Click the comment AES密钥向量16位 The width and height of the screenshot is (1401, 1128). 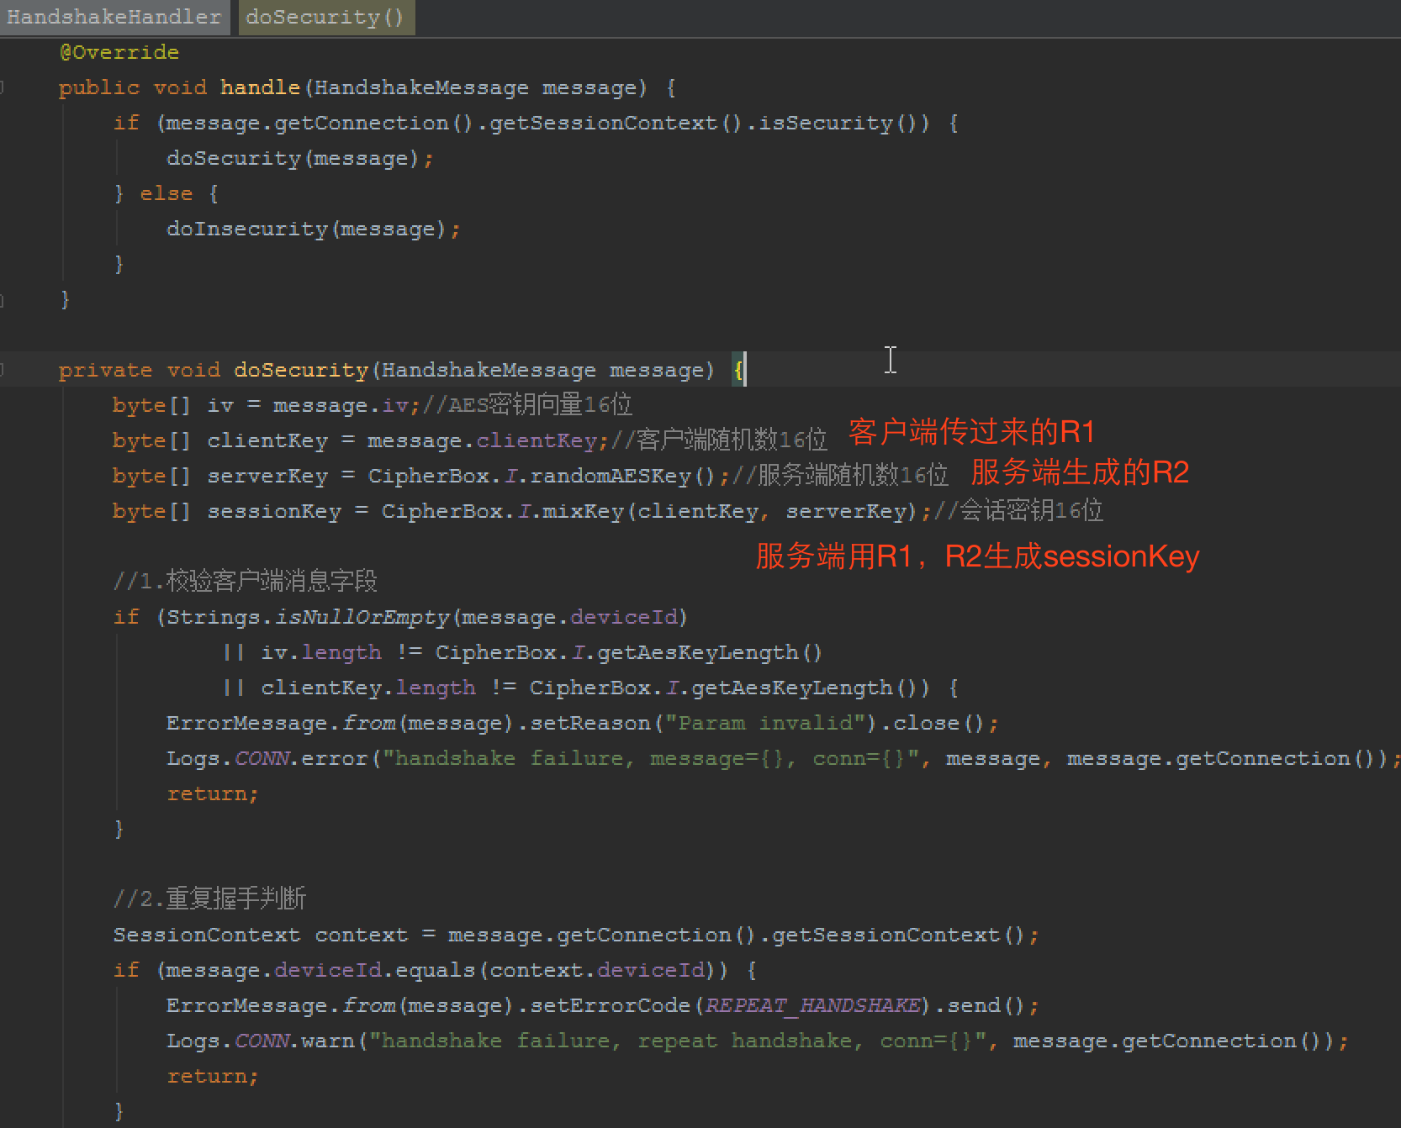pyautogui.click(x=527, y=405)
